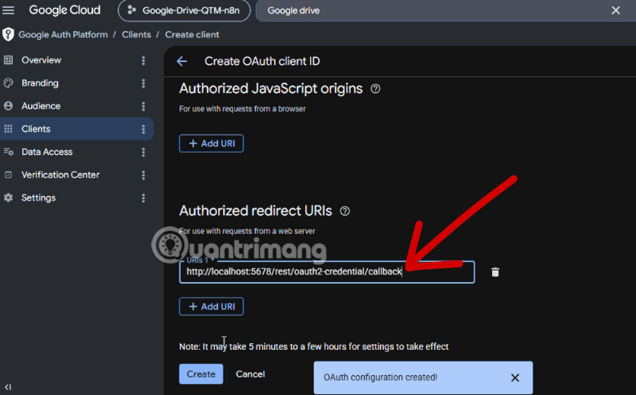The image size is (636, 395).
Task: Click 'For use with requests from a browser' text
Action: point(242,109)
